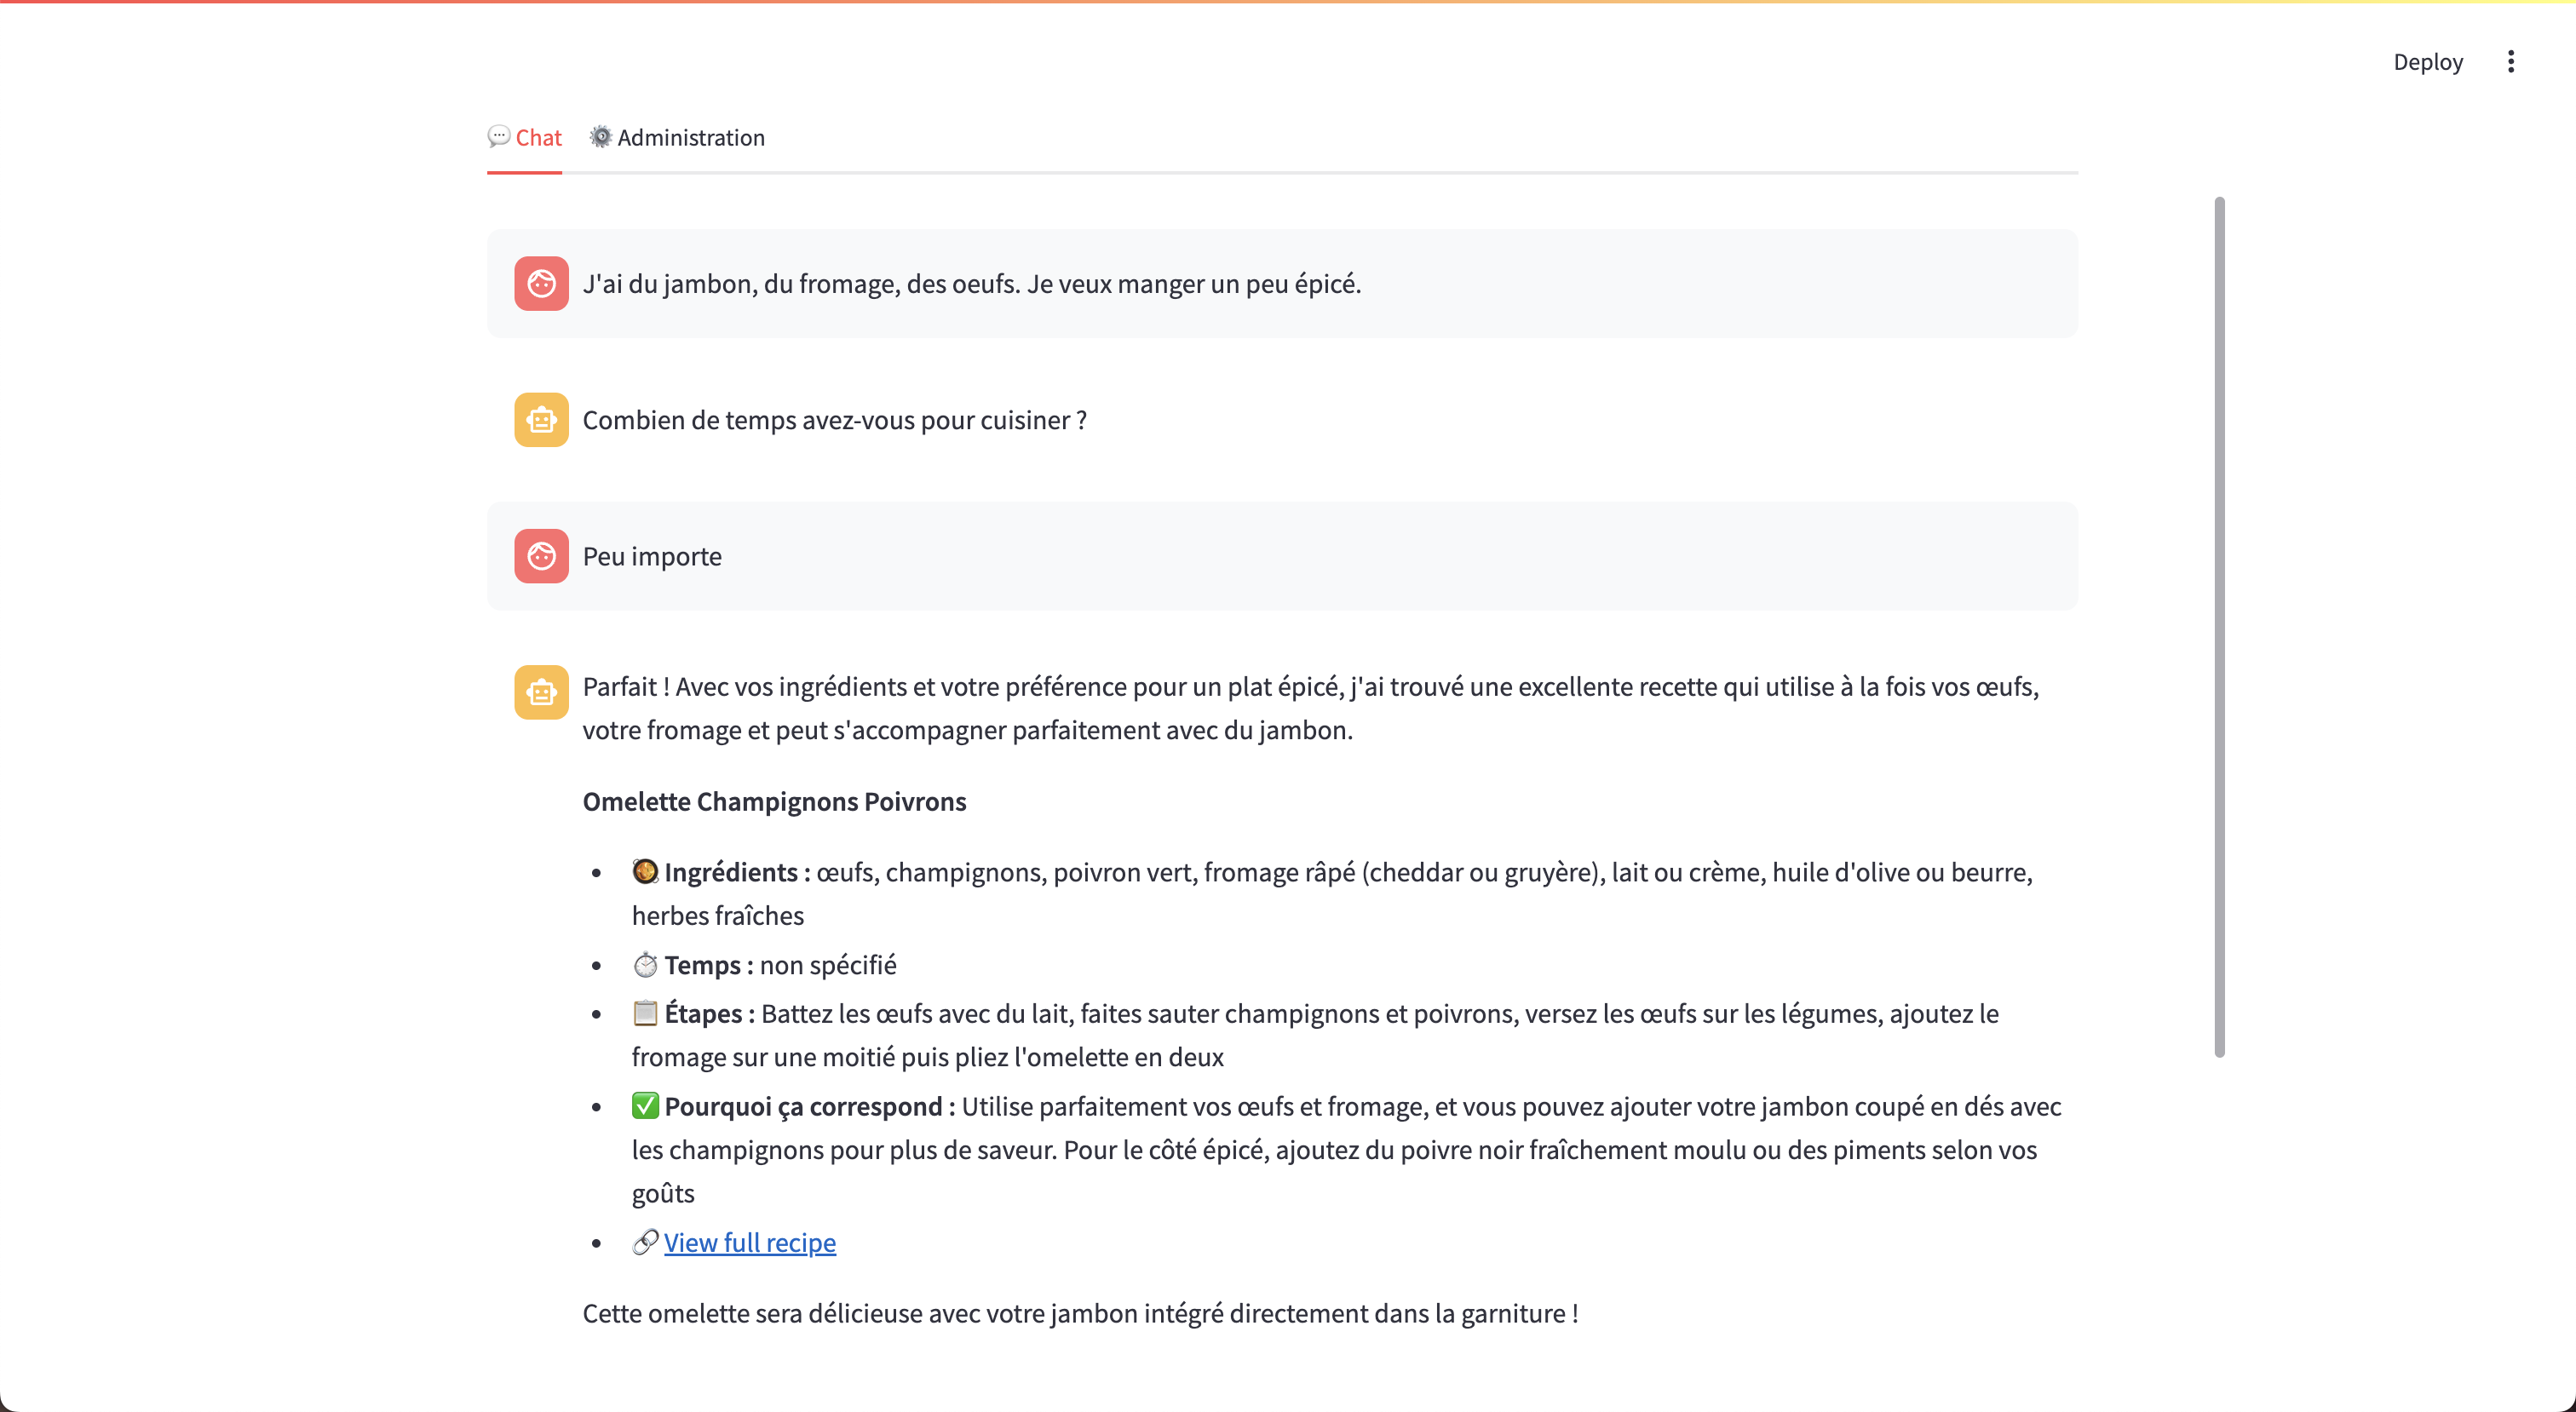The width and height of the screenshot is (2576, 1412).
Task: Click the message about ham, cheese and eggs
Action: coord(971,284)
